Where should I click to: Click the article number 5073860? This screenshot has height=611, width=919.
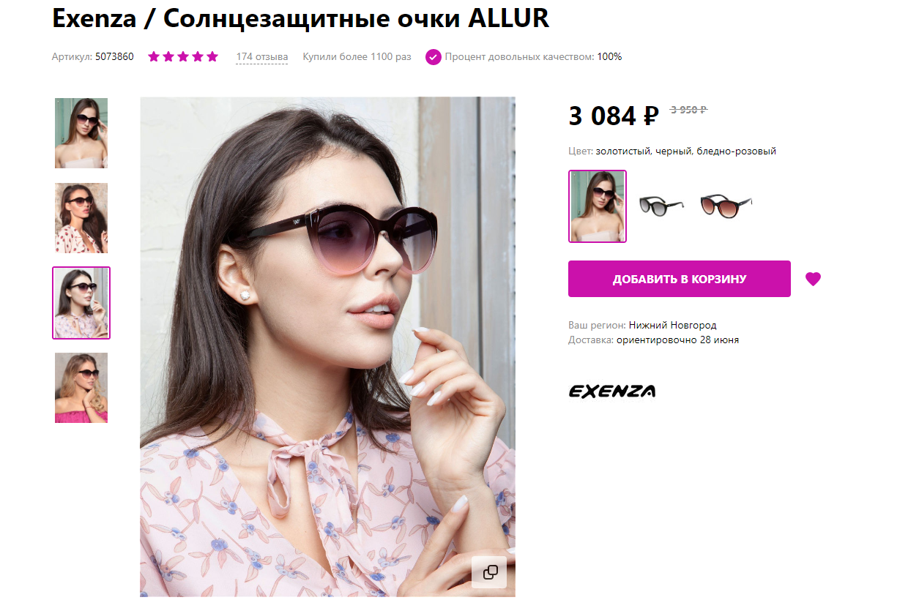[x=114, y=56]
